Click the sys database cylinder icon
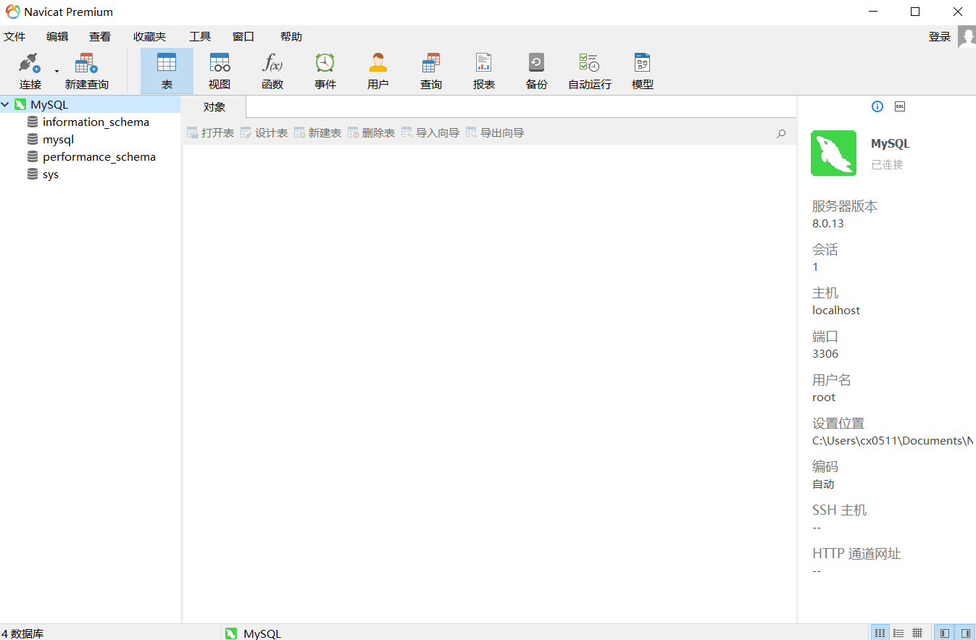Image resolution: width=976 pixels, height=640 pixels. tap(33, 174)
